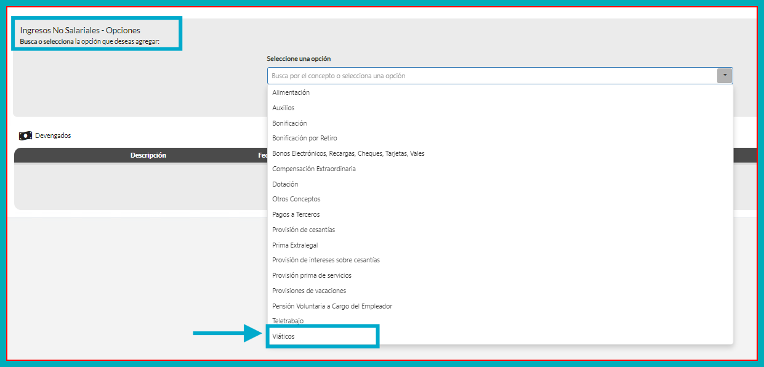Click the Ingresos No Salariales - Opciones heading

80,30
